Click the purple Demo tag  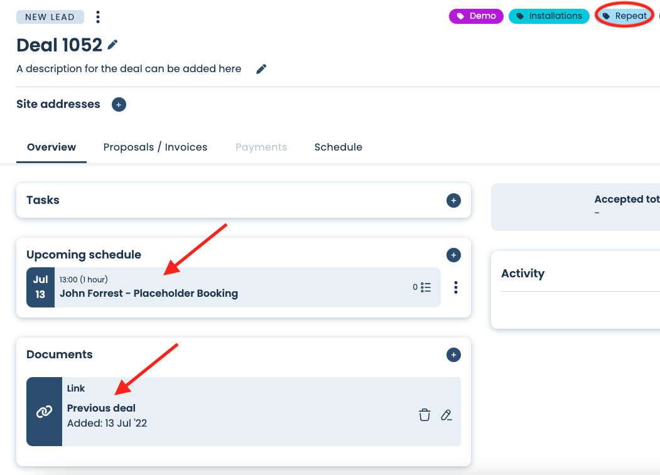(x=476, y=16)
